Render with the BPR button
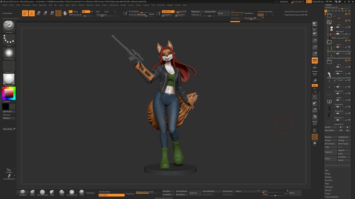Viewport: 355px width, 199px height. point(315,25)
